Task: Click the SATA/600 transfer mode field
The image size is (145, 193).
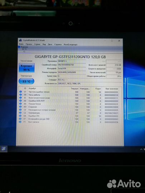Action: [x=72, y=72]
